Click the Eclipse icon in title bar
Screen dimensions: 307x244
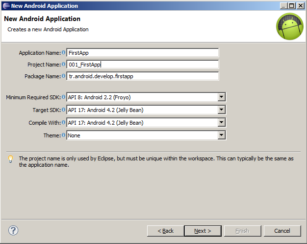6,6
